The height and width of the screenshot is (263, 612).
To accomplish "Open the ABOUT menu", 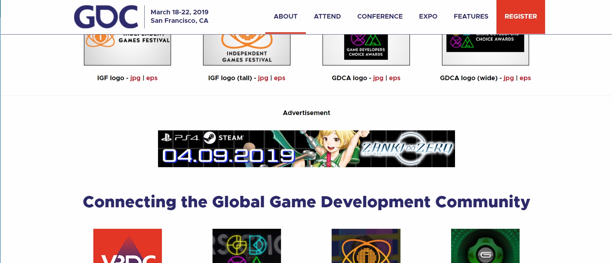I will coord(286,16).
